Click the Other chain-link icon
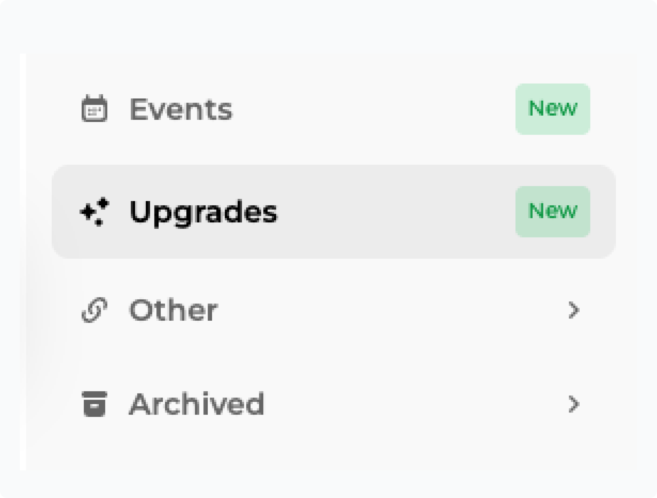657x498 pixels. pyautogui.click(x=95, y=310)
